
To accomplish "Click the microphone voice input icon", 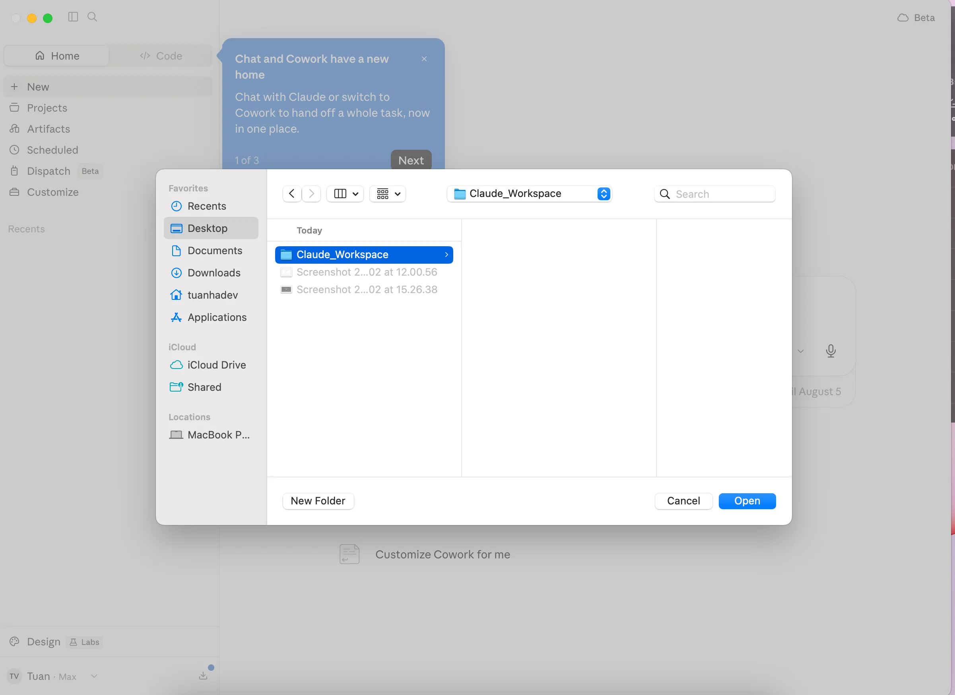I will point(831,350).
